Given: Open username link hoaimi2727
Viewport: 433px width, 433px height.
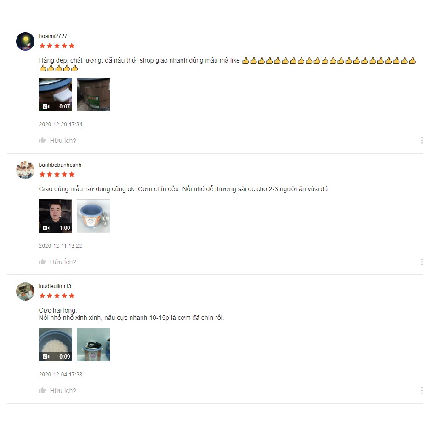Looking at the screenshot, I should [53, 36].
